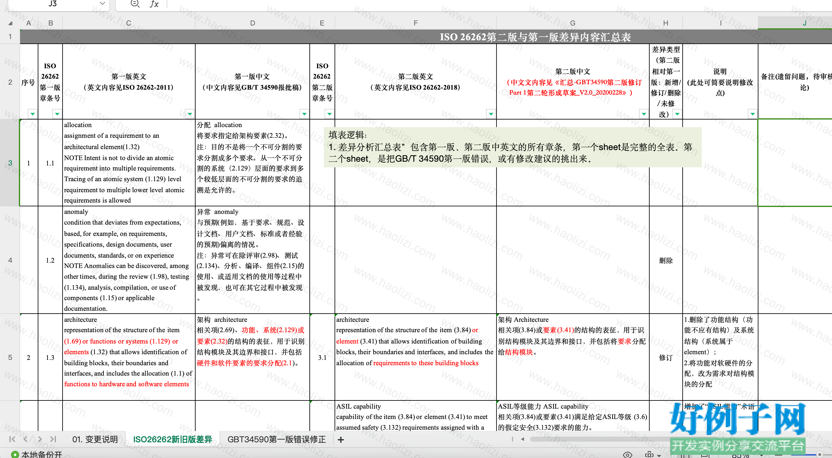Click the ASIL capability English cell
Screen dimensions: 832x458
click(x=415, y=416)
